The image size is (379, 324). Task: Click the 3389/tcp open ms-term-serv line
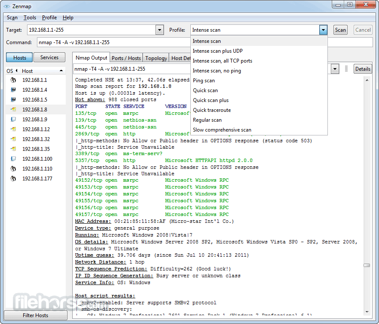(x=119, y=153)
